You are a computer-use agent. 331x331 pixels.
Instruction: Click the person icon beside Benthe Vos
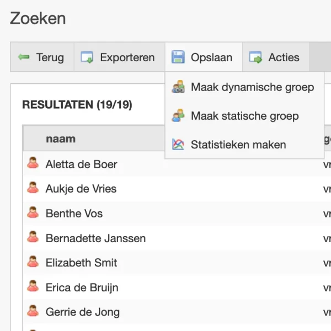[x=33, y=213]
